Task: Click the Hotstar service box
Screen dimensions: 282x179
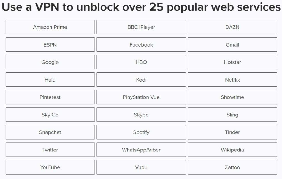Action: tap(232, 62)
